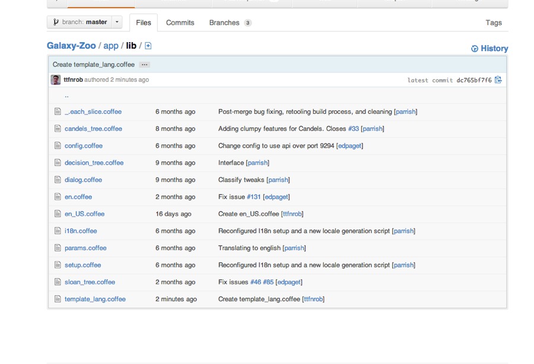Click the file icon beside dialog.coffee

[58, 180]
